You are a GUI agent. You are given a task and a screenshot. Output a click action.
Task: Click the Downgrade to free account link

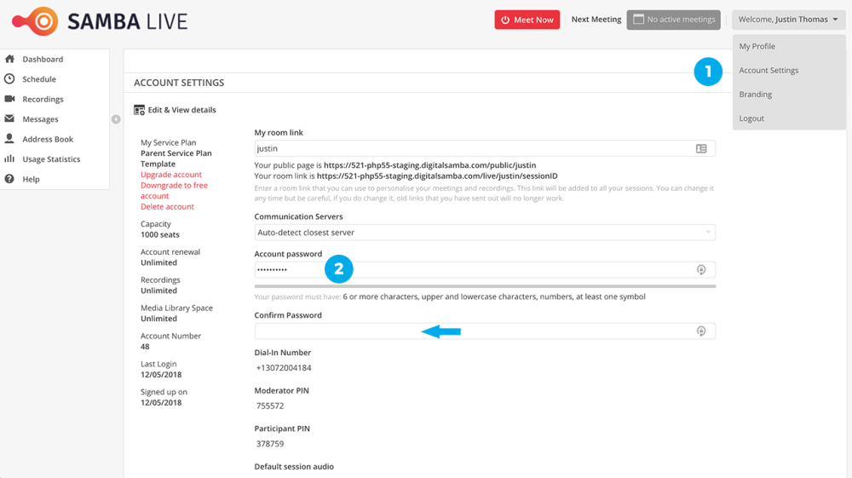pos(174,190)
